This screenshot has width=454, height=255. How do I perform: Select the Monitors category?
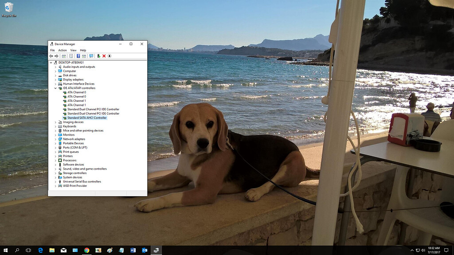[x=69, y=135]
